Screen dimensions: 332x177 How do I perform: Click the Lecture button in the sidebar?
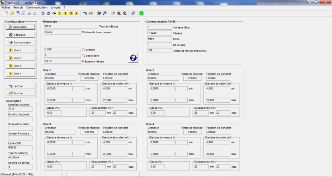point(20,86)
